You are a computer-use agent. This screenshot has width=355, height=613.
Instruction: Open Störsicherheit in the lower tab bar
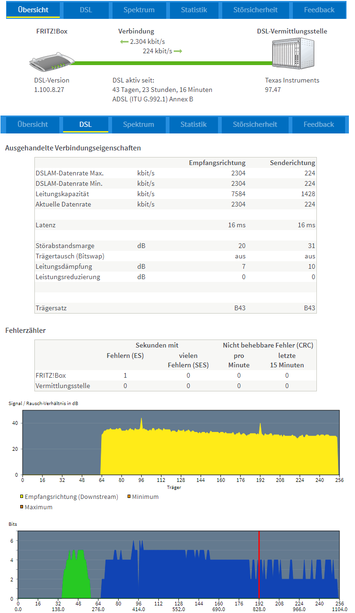click(255, 124)
